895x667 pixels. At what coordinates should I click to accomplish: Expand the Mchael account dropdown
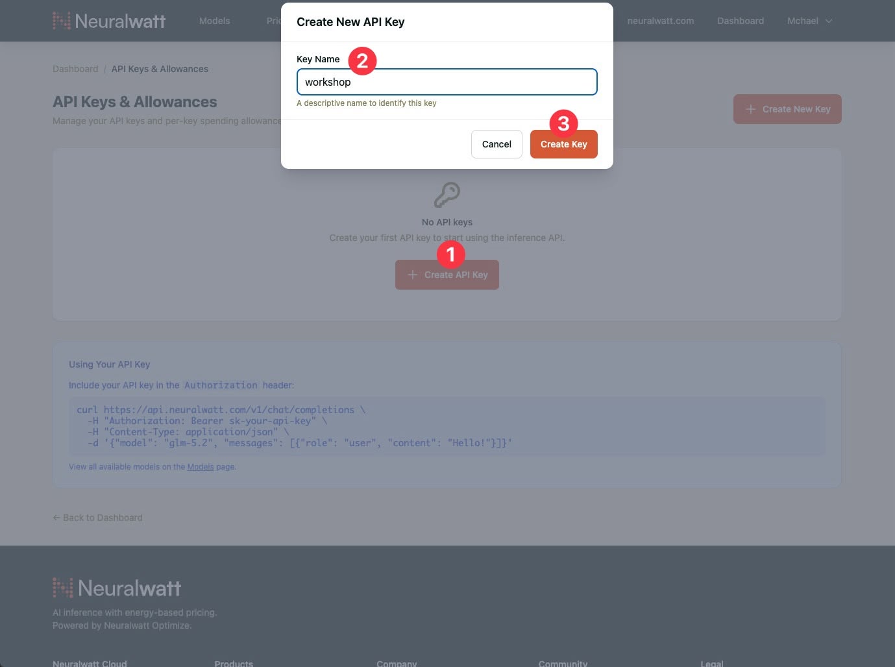point(809,21)
